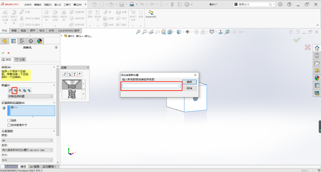Viewport: 321px width, 172px height.
Task: Expand the 零件3 tree node in viewport
Action: (62, 36)
